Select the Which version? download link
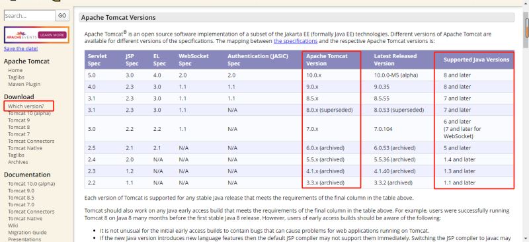 [26, 106]
